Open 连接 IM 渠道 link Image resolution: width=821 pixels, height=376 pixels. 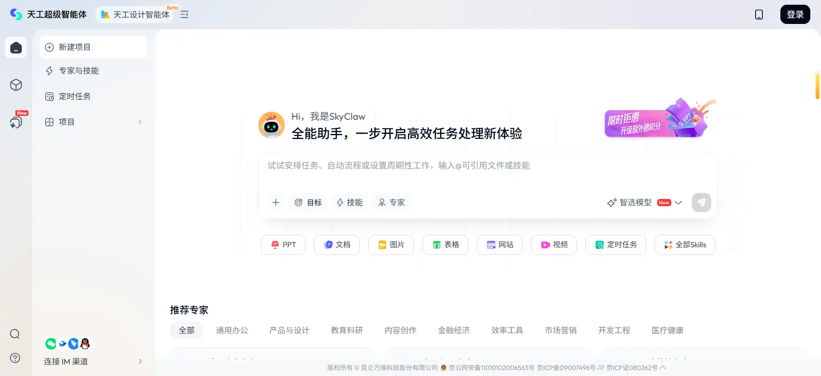pos(66,361)
